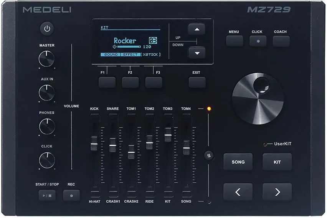
Task: Tap the DOWN arrow button
Action: (x=197, y=53)
